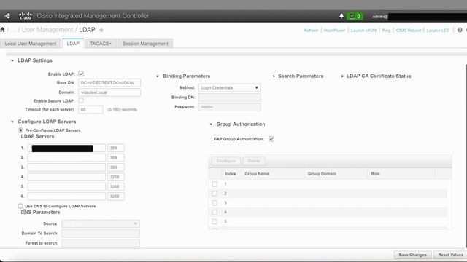Toggle Enable Secure LDAP checkbox
The image size is (467, 262).
point(81,100)
